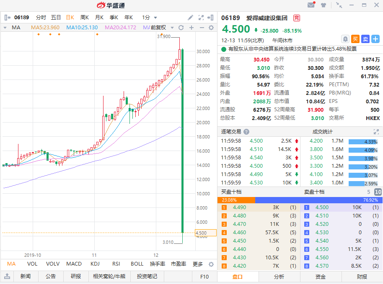Expand the 前复权 adjustment dropdown
Viewport: 383px width, 284px height.
[x=171, y=28]
